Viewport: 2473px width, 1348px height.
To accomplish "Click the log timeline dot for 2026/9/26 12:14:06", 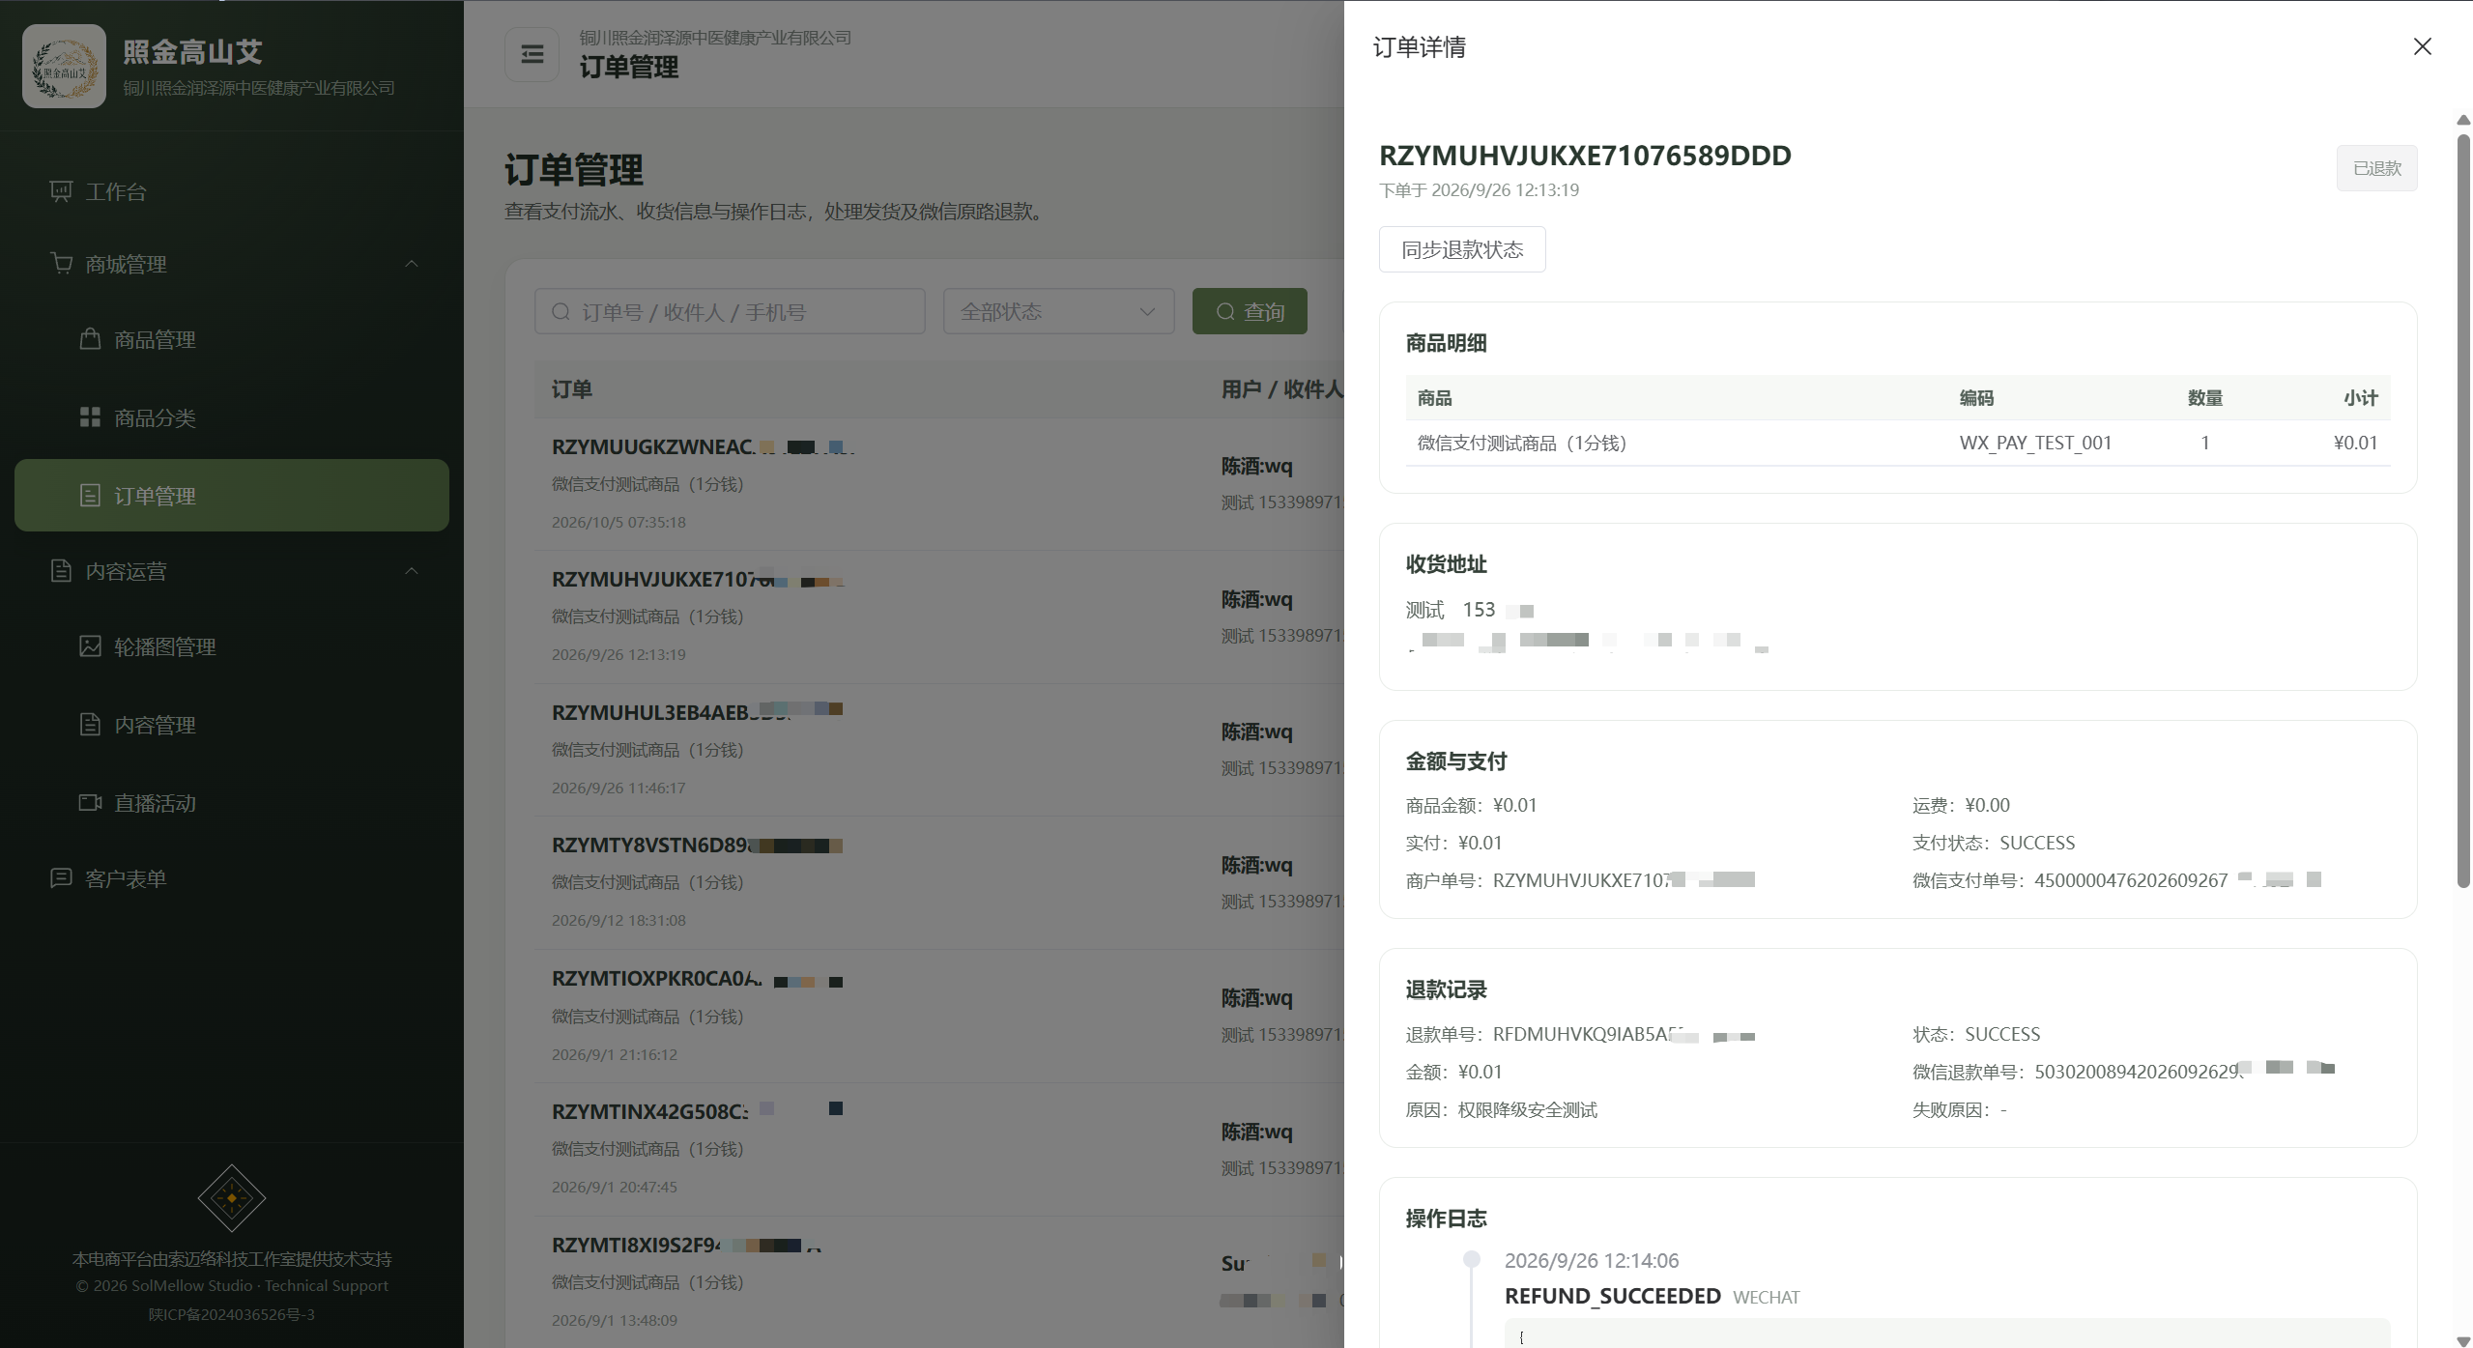I will 1472,1258.
